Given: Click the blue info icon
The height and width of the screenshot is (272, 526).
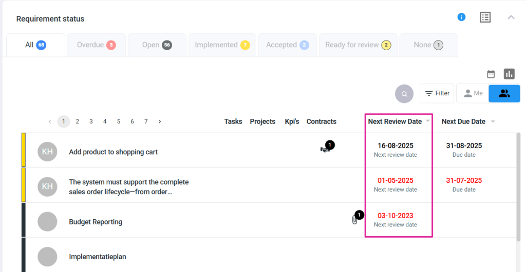Looking at the screenshot, I should [461, 17].
